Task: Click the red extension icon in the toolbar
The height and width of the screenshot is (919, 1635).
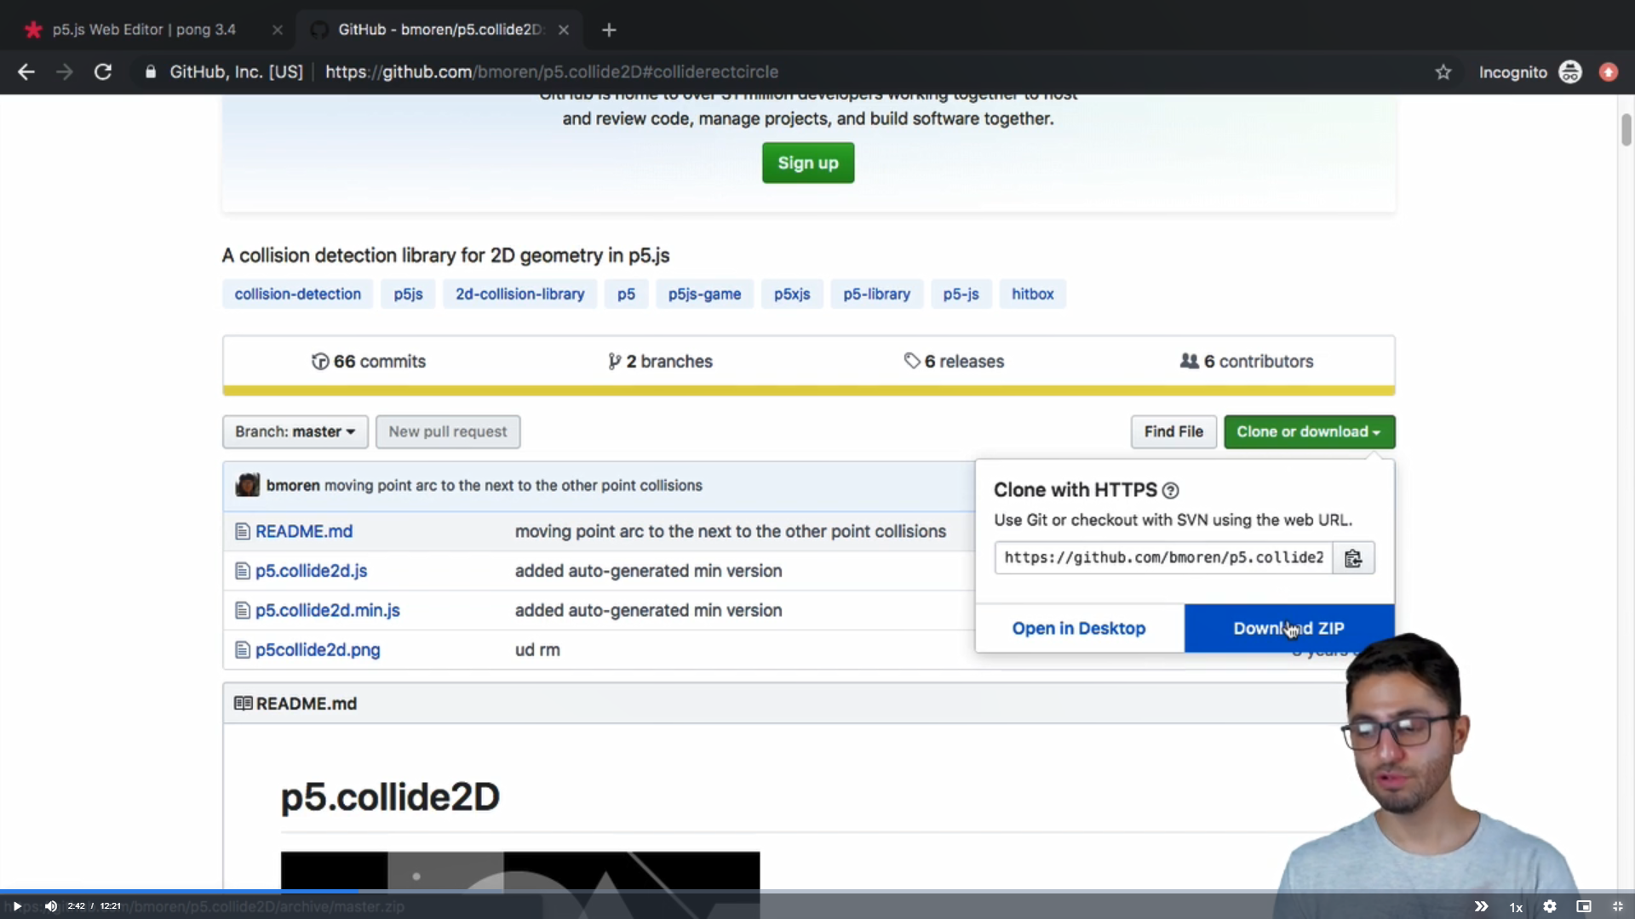Action: 1608,72
